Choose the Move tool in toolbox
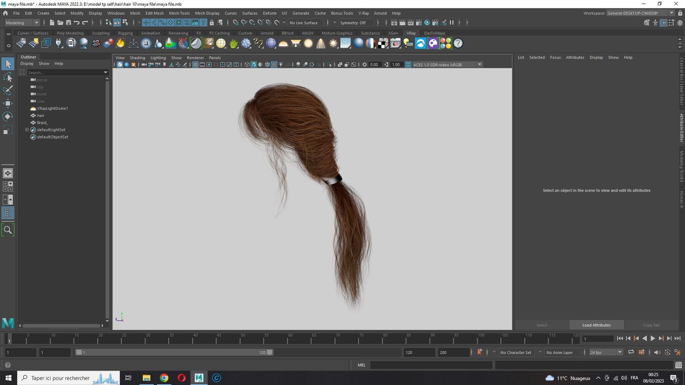685x385 pixels. click(8, 103)
